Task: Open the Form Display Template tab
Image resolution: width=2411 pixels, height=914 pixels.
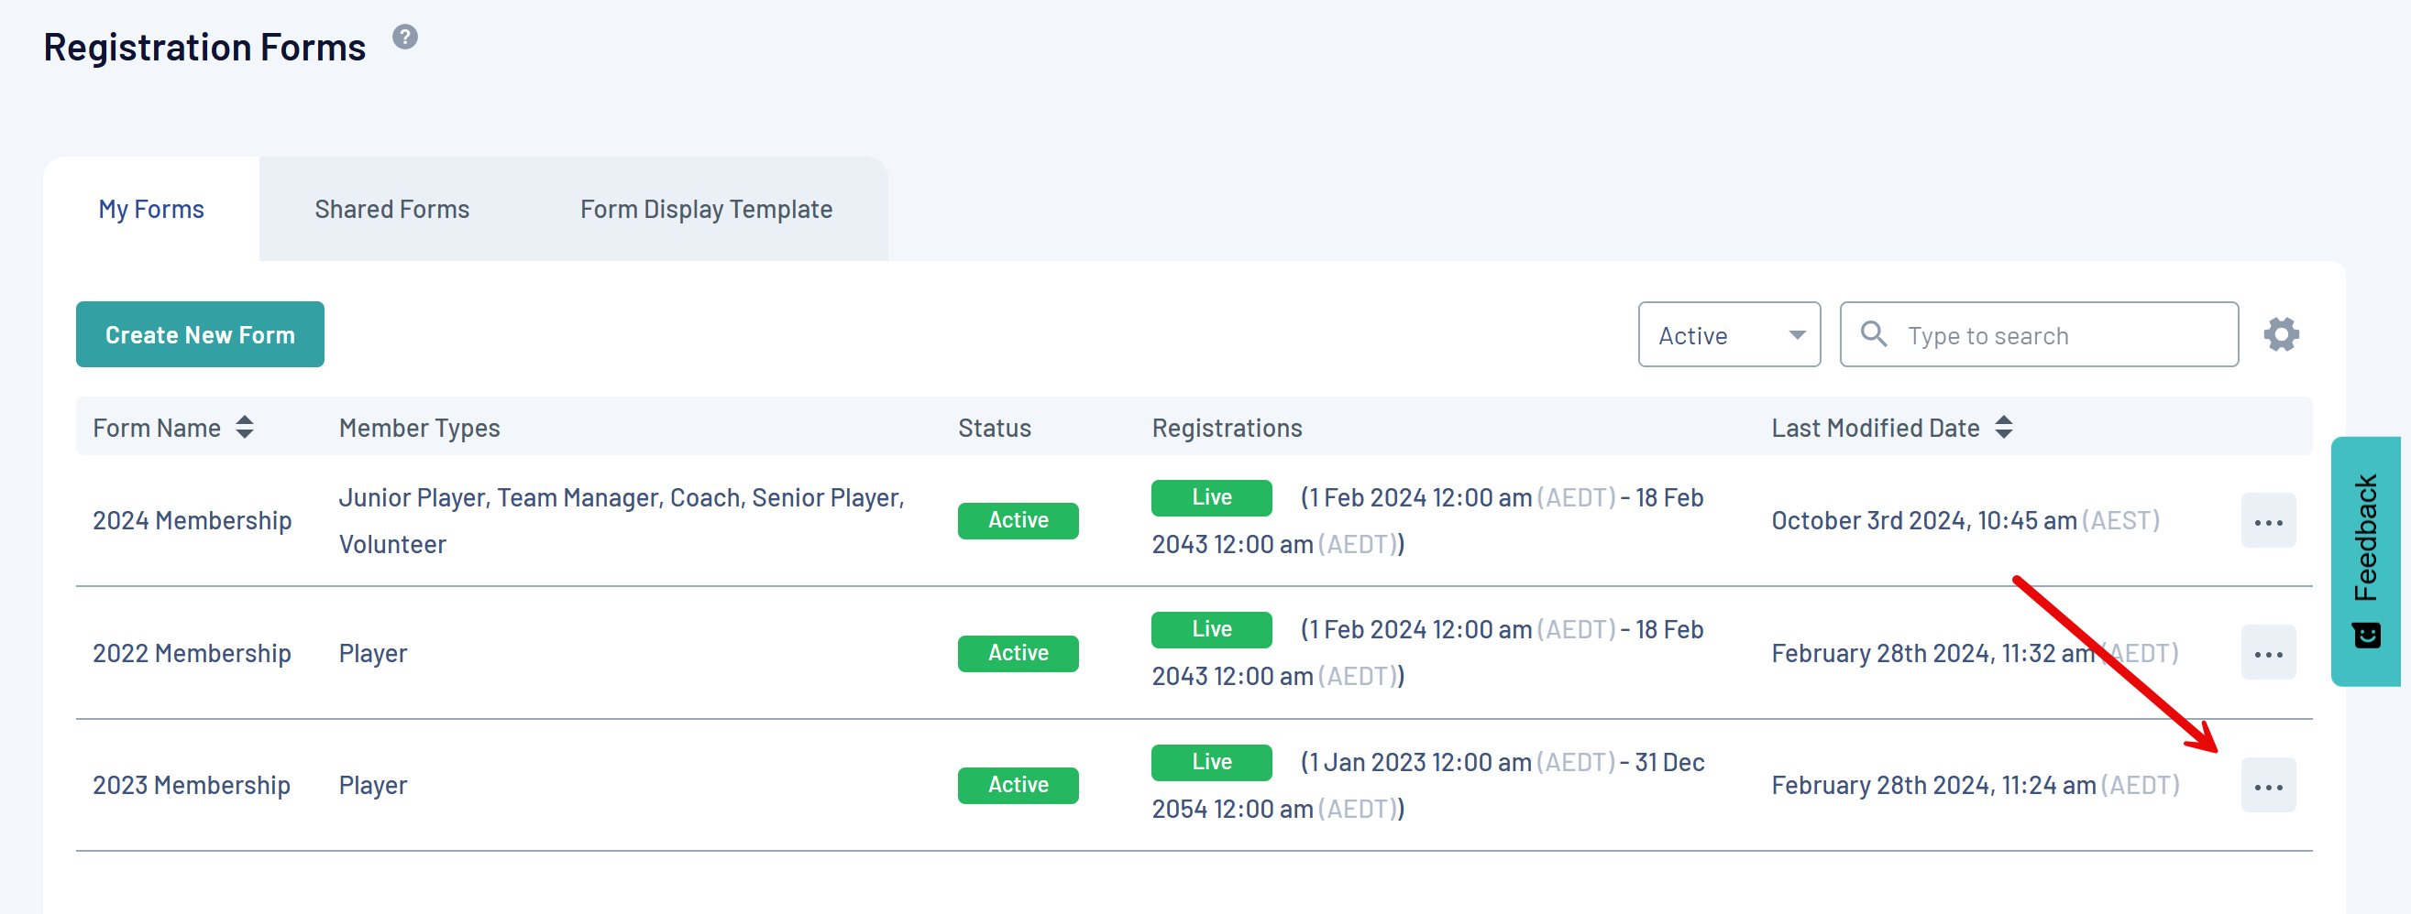Action: click(x=706, y=210)
